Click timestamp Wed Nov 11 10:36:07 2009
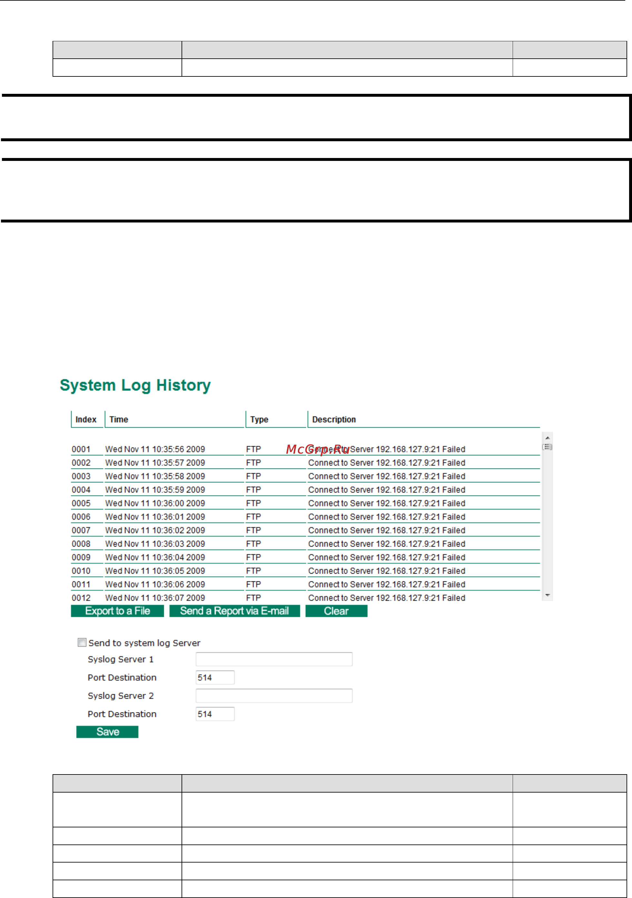The image size is (632, 898). point(155,597)
